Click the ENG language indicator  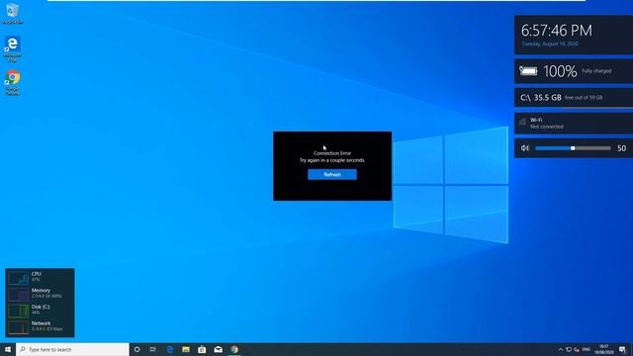click(x=587, y=349)
